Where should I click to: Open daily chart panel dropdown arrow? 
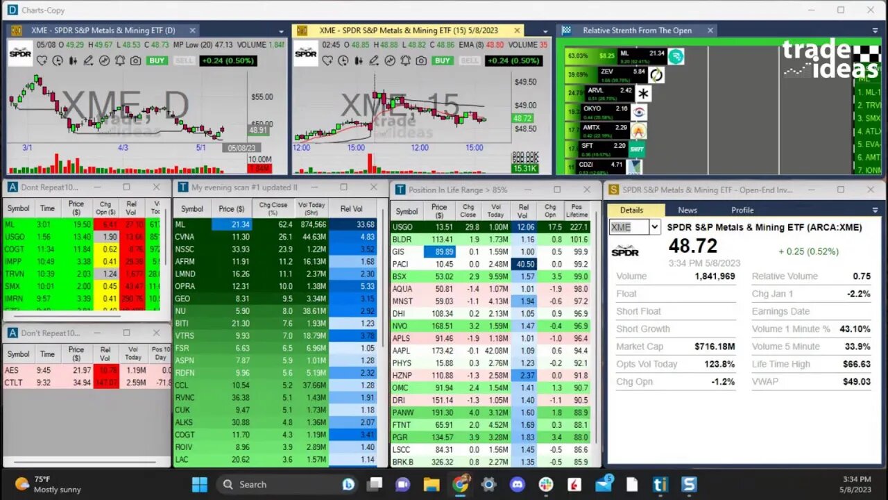(x=281, y=31)
